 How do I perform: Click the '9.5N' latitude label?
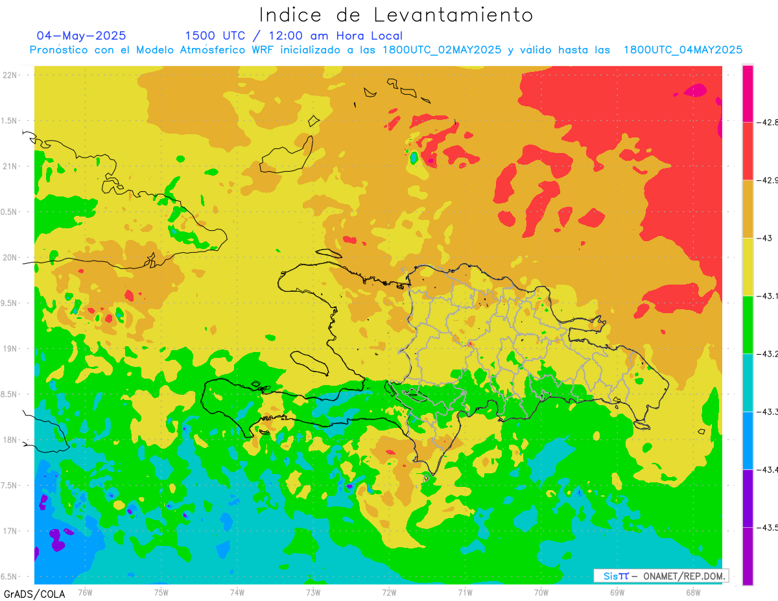9,303
